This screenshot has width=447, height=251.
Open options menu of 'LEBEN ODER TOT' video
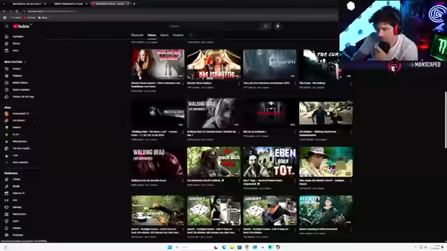point(295,181)
